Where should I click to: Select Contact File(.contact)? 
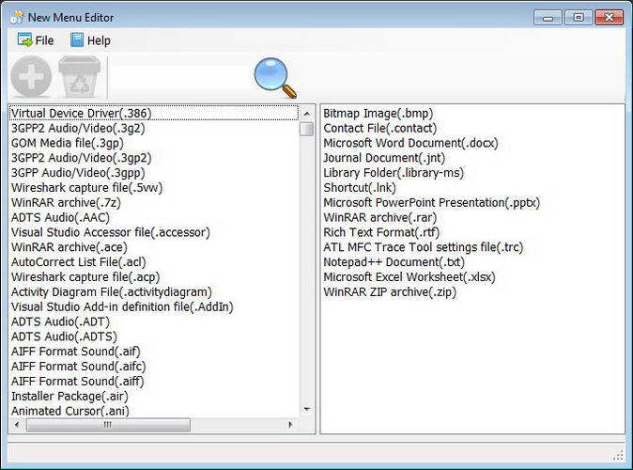pos(472,128)
